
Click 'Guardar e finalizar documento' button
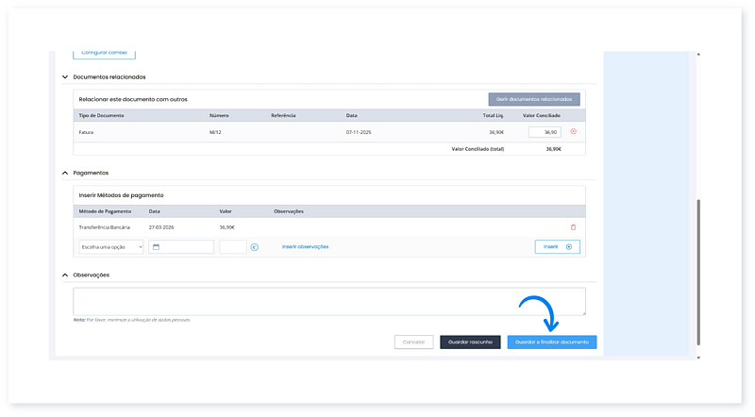point(551,342)
